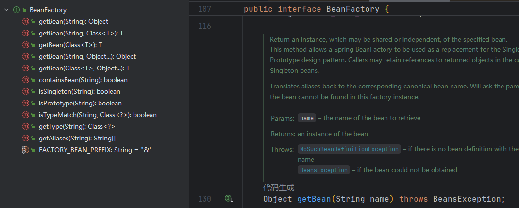Click the 代码生成 code generation inlay

pyautogui.click(x=279, y=188)
